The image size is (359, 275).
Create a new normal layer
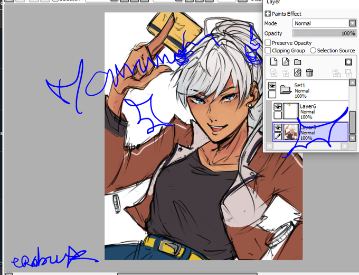273,62
